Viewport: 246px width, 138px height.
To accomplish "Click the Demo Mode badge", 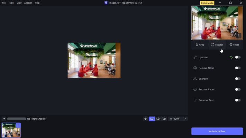I will pyautogui.click(x=207, y=3).
